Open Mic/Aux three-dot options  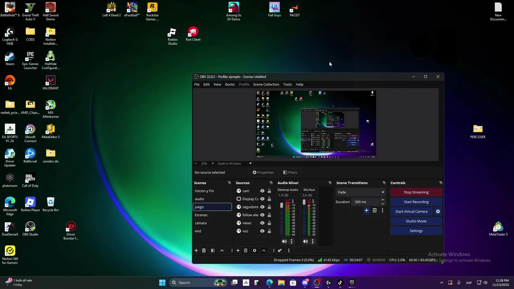(x=312, y=241)
